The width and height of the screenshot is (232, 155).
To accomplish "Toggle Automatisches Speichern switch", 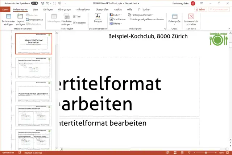I will click(x=35, y=3).
